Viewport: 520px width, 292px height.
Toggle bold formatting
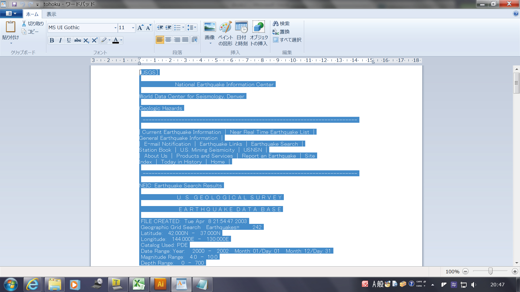[52, 40]
